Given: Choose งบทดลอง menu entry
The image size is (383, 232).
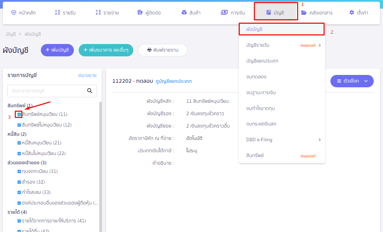Looking at the screenshot, I should pyautogui.click(x=256, y=77).
